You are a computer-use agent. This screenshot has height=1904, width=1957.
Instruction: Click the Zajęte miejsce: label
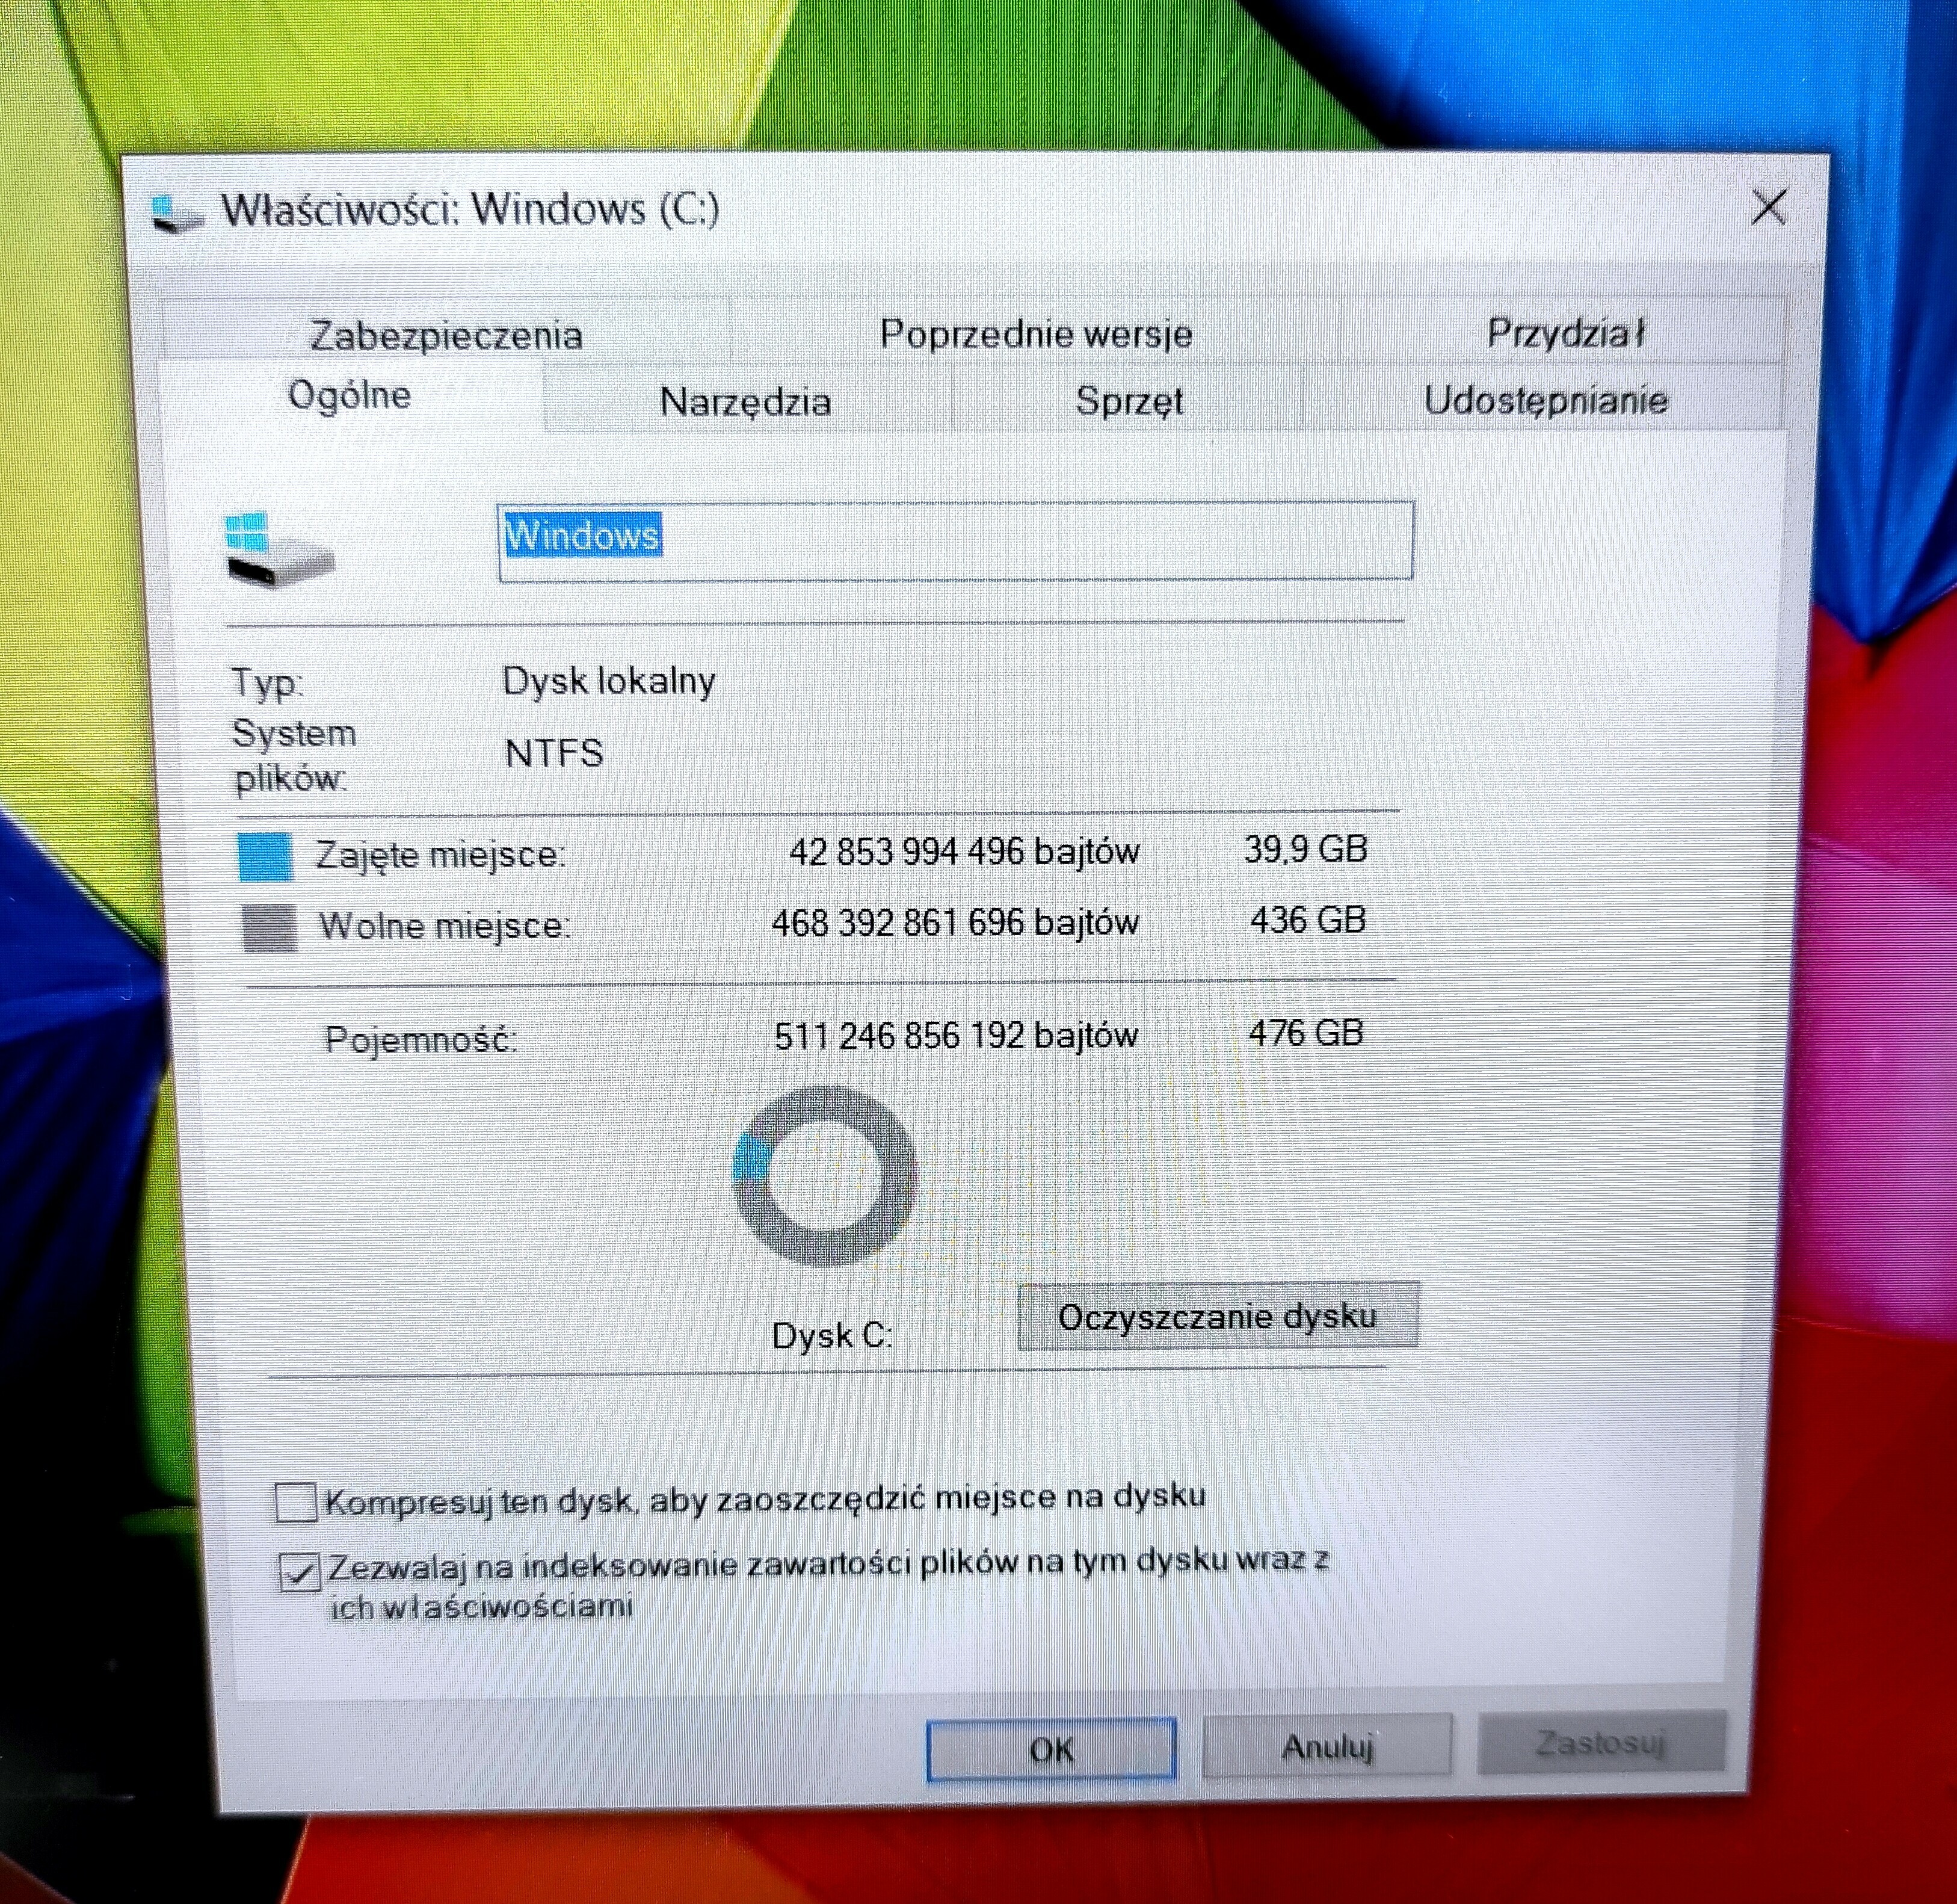click(x=440, y=855)
